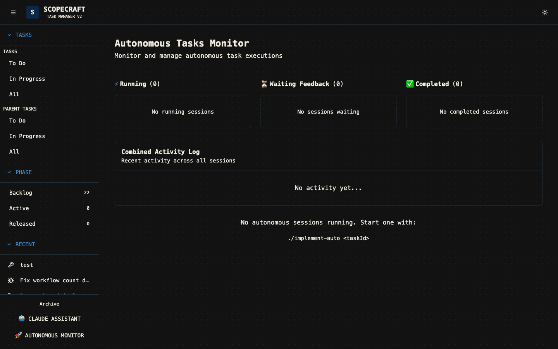Screen dimensions: 558x349
Task: Open the CLAUDE ASSISTANT button
Action: 49,319
